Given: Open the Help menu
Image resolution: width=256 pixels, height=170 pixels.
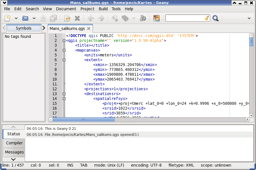Looking at the screenshot, I should coord(129,9).
